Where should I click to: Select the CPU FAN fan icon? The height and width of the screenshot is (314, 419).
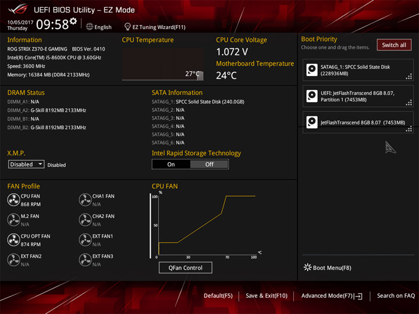pyautogui.click(x=13, y=200)
